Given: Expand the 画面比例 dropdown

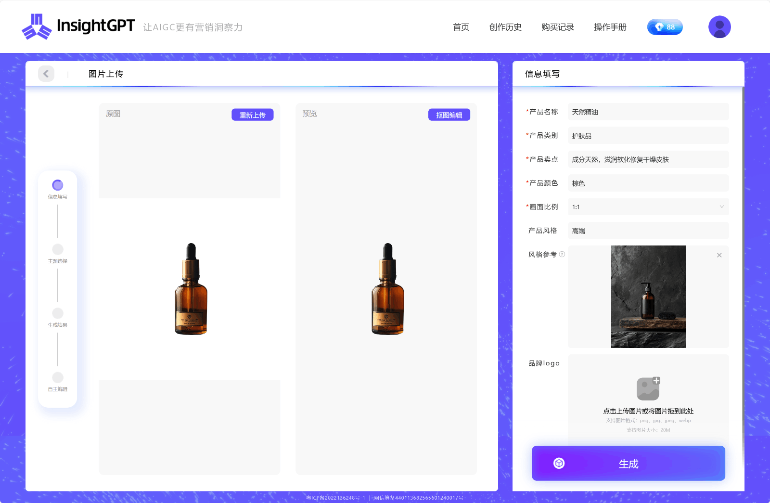Looking at the screenshot, I should coord(648,207).
